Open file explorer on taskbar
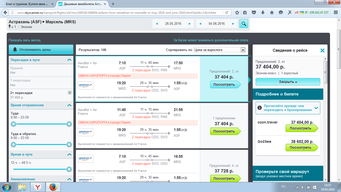The image size is (341, 192). [22, 187]
